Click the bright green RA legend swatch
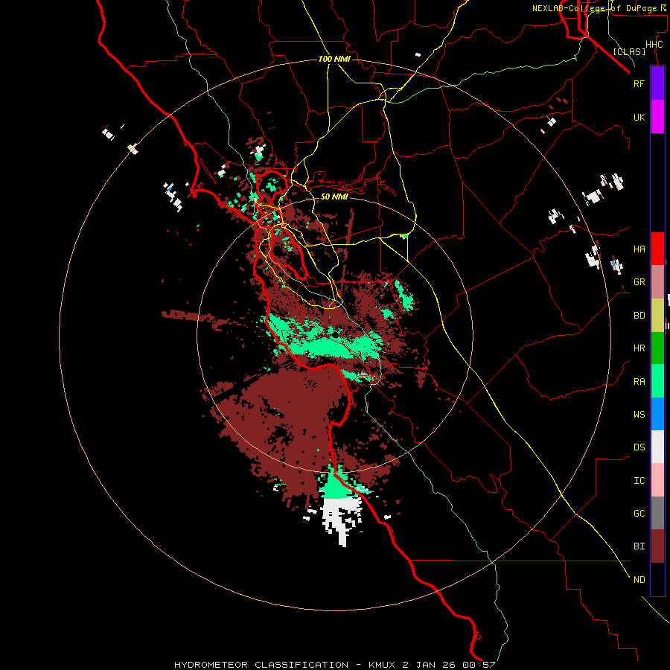 [657, 381]
